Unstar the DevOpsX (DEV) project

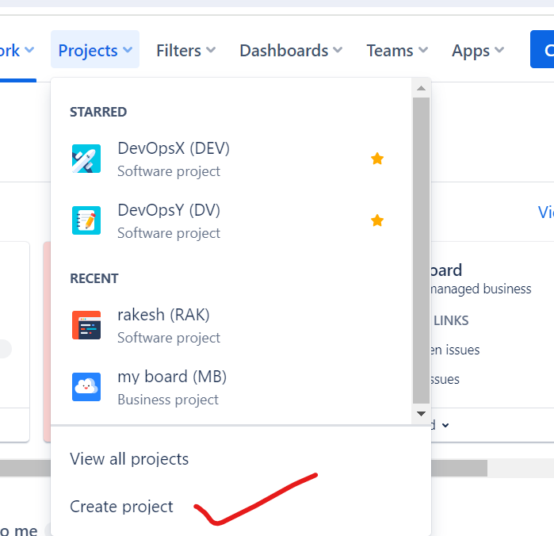pyautogui.click(x=377, y=159)
